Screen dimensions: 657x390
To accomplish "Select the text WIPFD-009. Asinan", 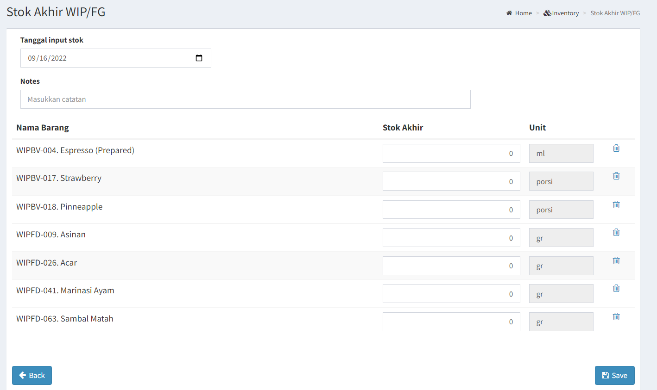I will coord(51,235).
